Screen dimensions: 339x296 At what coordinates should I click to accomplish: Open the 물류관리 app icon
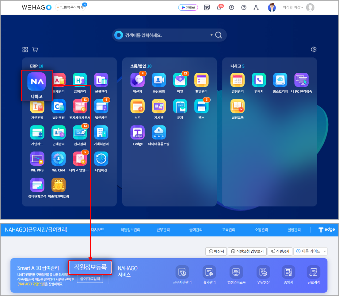(x=101, y=80)
